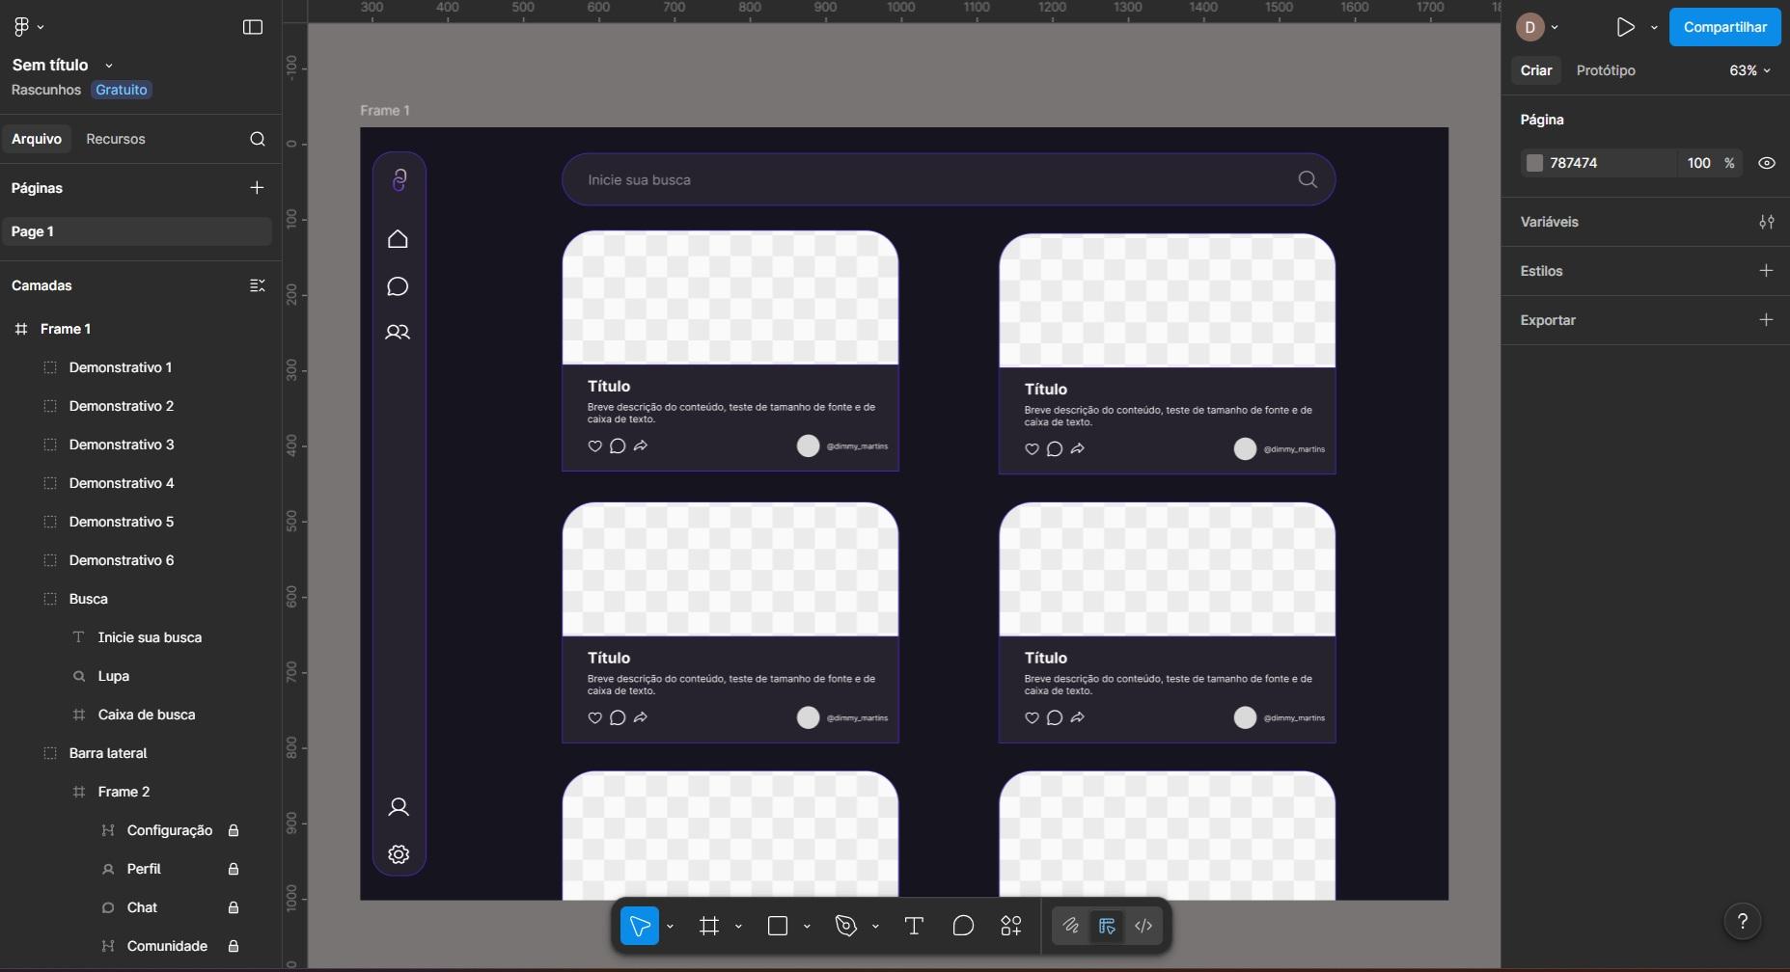Edit the page opacity value 100
The height and width of the screenshot is (972, 1790).
[1699, 163]
